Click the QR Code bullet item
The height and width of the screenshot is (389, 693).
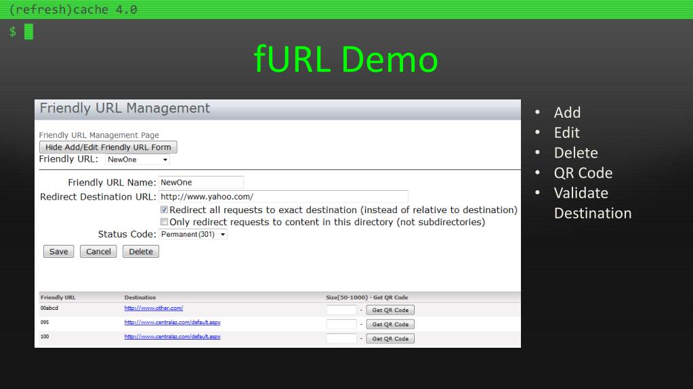click(x=583, y=173)
